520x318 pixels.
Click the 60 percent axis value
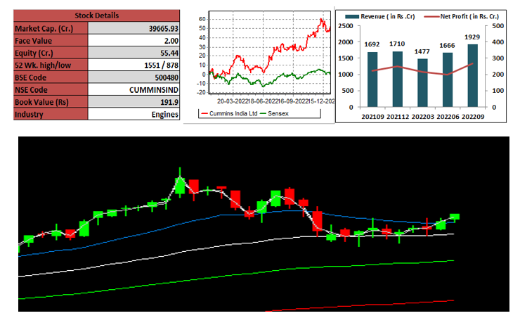coord(202,19)
